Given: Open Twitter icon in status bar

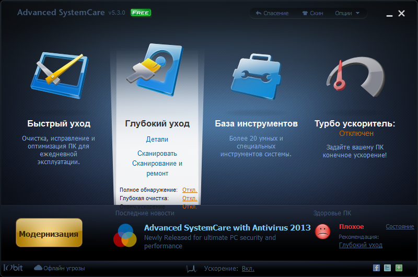Looking at the screenshot, I should [387, 268].
